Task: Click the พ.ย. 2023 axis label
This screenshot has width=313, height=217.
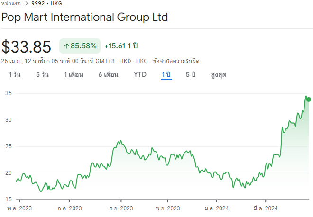Action: point(168,208)
